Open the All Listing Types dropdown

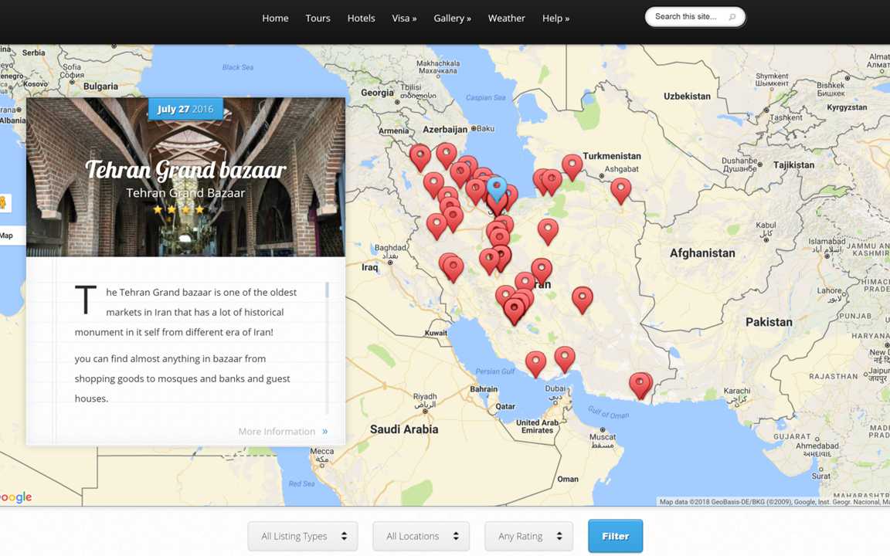(x=303, y=536)
